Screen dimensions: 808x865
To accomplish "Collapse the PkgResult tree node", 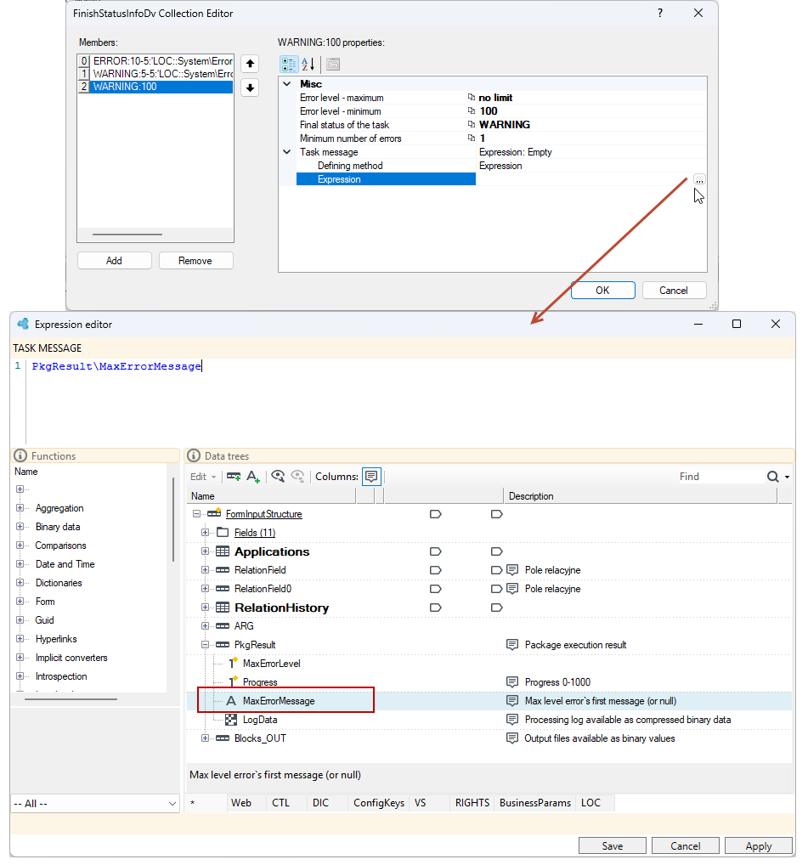I will (205, 644).
